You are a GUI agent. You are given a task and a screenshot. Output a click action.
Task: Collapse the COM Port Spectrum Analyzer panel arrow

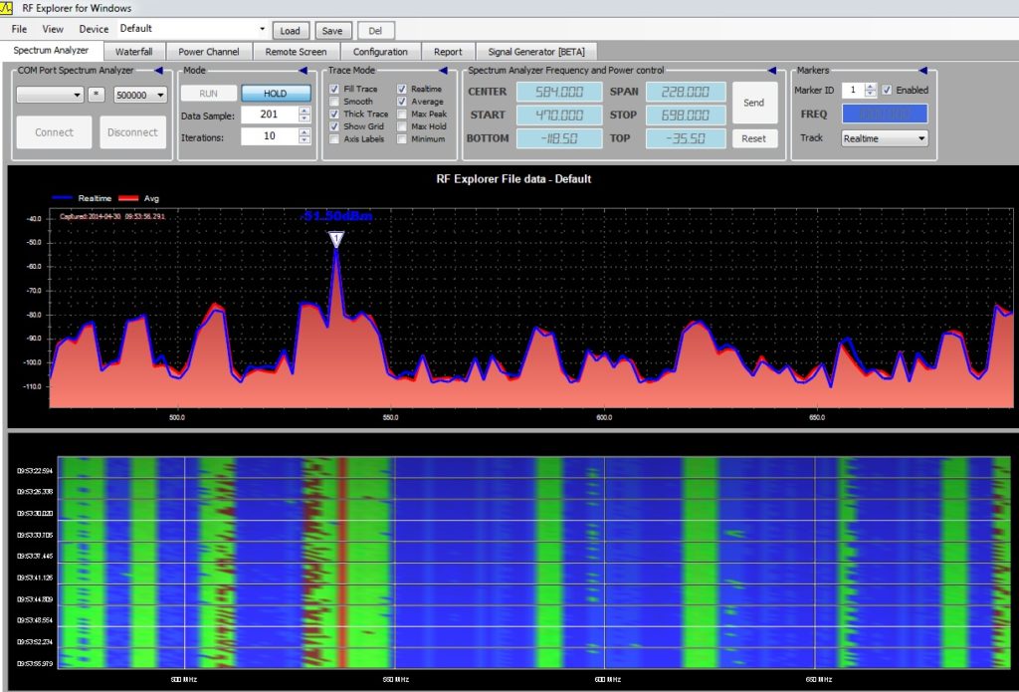(x=158, y=71)
